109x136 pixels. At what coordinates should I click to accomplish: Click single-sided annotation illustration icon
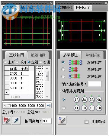coord(73,69)
